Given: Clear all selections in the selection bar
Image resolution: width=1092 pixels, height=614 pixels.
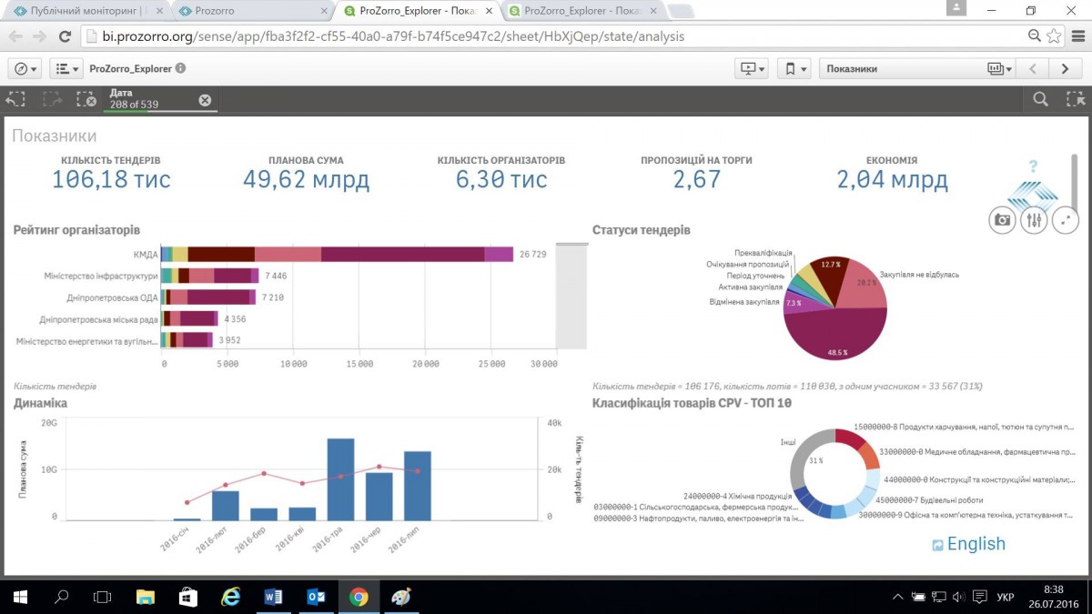Looking at the screenshot, I should click(86, 100).
